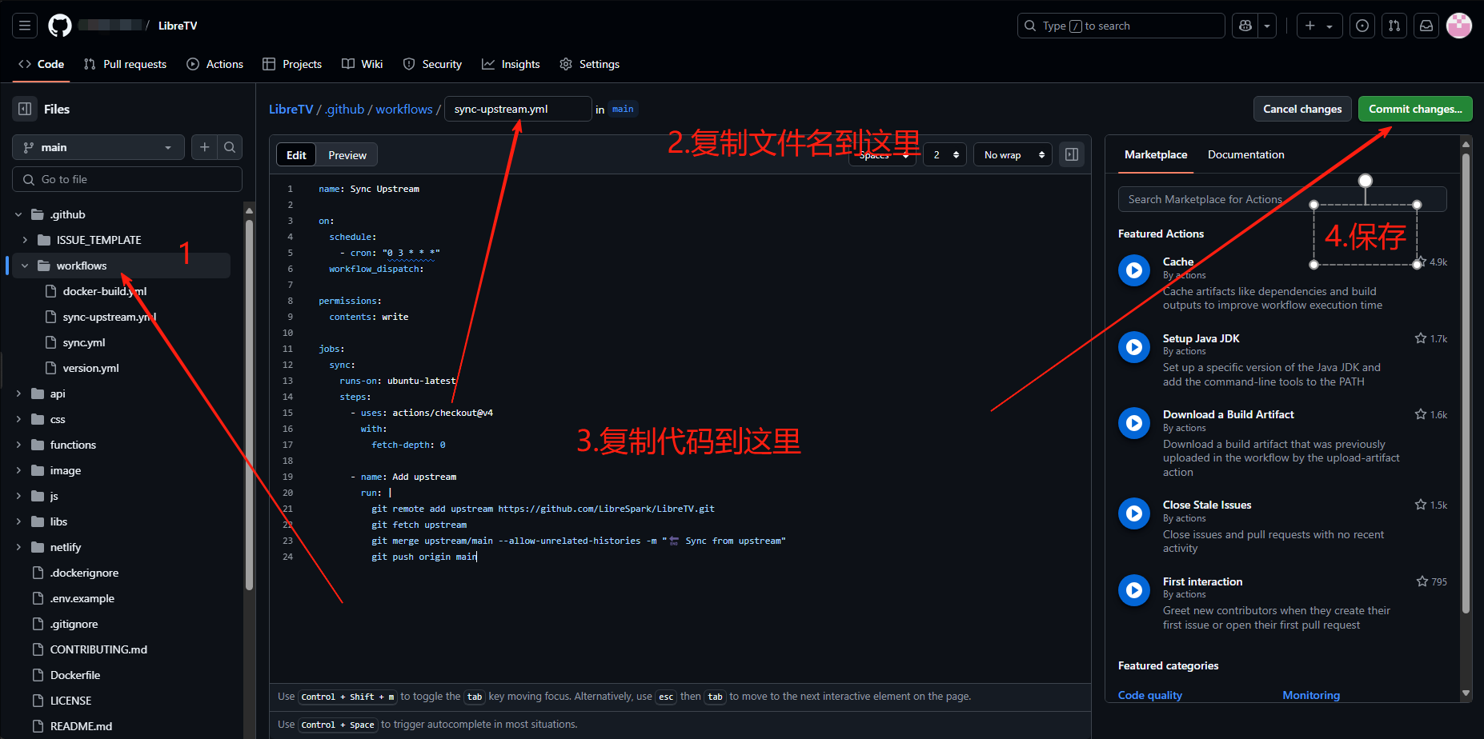Open the Close Stale Issues action

(1207, 505)
